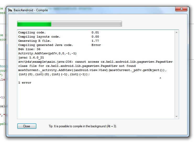Click the B4A icon in the title bar

pos(10,10)
